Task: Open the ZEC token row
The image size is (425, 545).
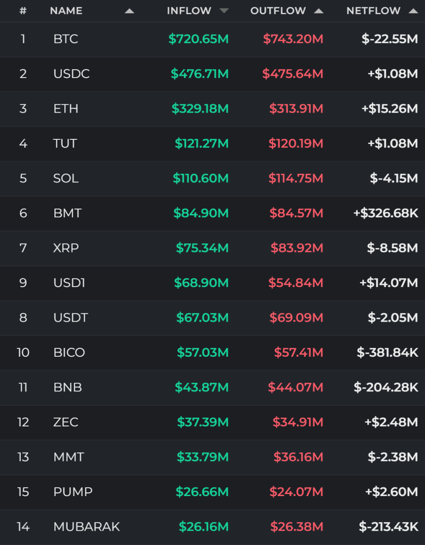Action: [212, 422]
